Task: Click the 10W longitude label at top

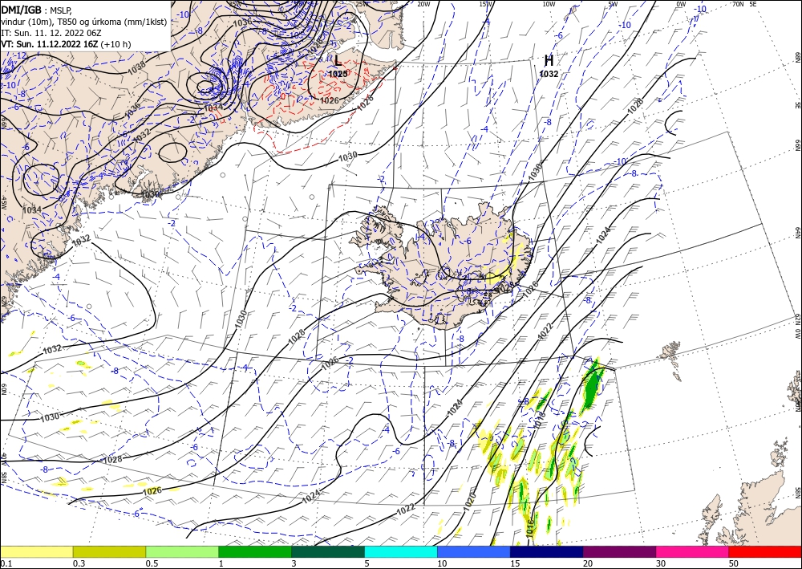Action: click(x=549, y=4)
